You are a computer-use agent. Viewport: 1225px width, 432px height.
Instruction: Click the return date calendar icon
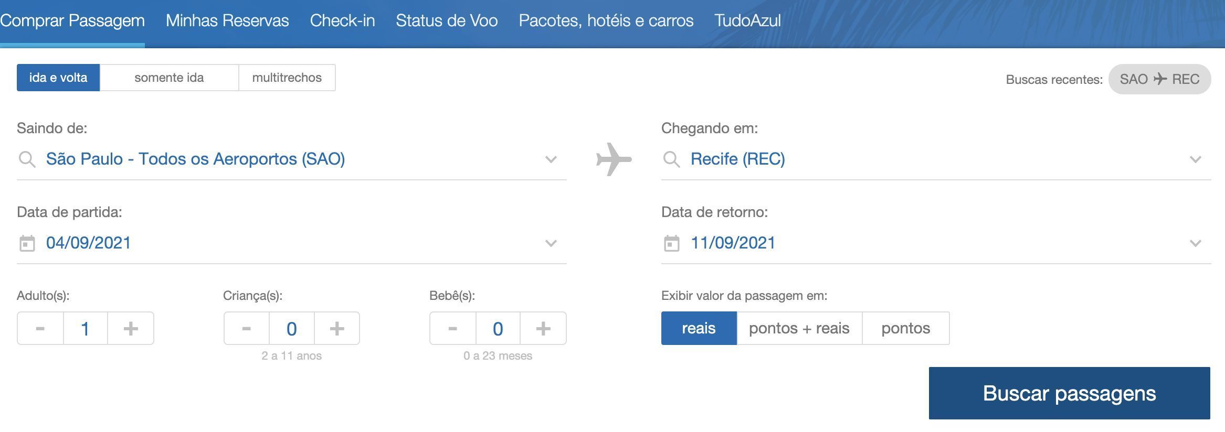pyautogui.click(x=671, y=243)
